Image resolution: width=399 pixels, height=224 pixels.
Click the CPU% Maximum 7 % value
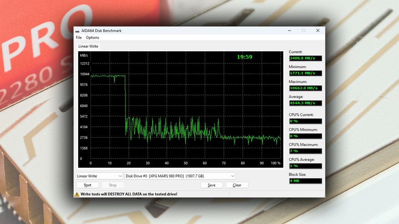point(305,151)
